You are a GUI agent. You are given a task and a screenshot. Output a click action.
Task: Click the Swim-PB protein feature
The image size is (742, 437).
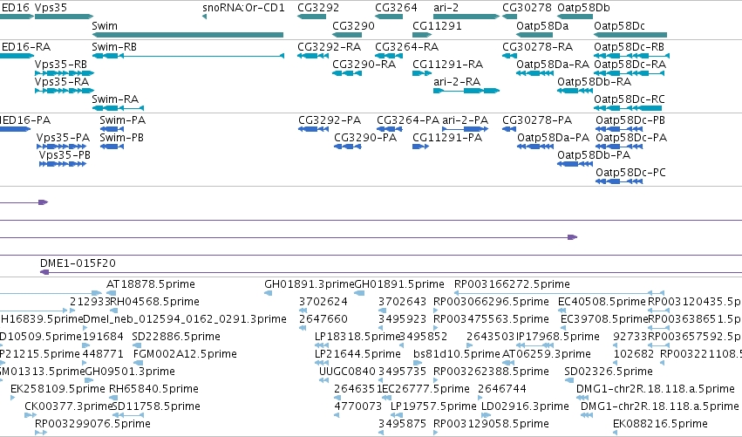[x=112, y=147]
